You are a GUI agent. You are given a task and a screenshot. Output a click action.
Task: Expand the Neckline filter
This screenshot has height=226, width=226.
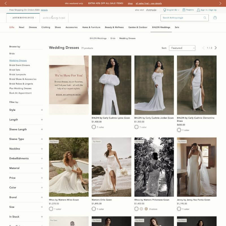click(x=26, y=149)
